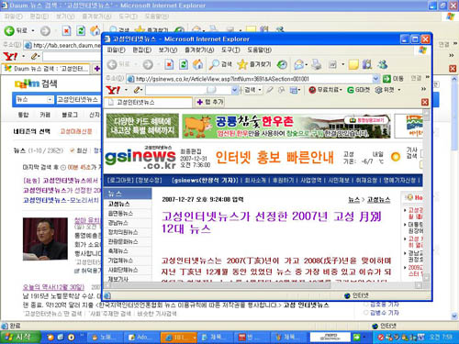Click first Quick Launch icon beside 시작
Screen dimensions: 459x344
pyautogui.click(x=50, y=337)
